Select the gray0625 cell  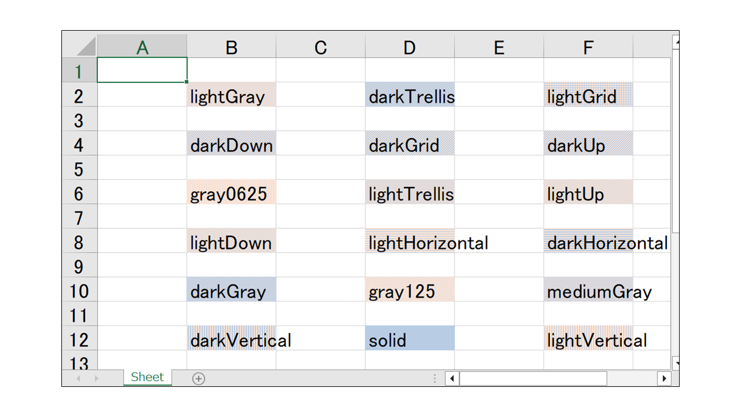click(x=231, y=193)
